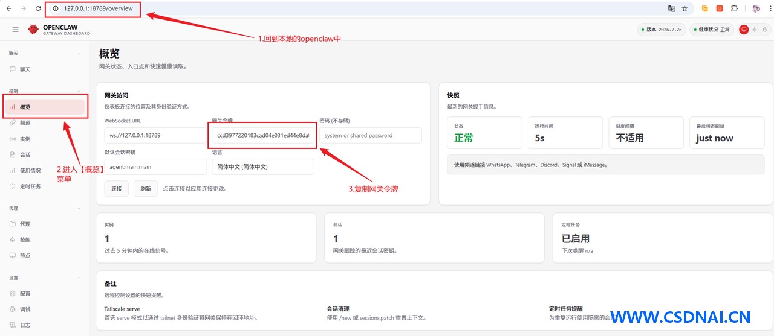Open 技能 skills in the sidebar
The width and height of the screenshot is (774, 336).
(45, 239)
